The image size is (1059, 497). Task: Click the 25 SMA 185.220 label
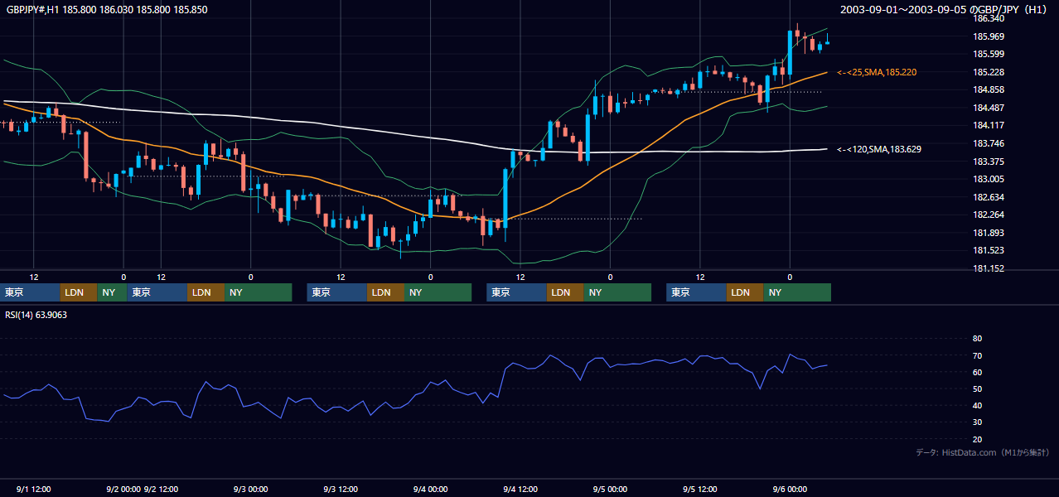(877, 73)
